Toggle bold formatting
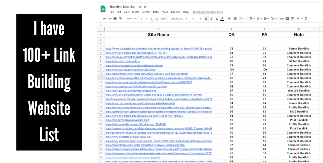The image size is (323, 163). 206,19
